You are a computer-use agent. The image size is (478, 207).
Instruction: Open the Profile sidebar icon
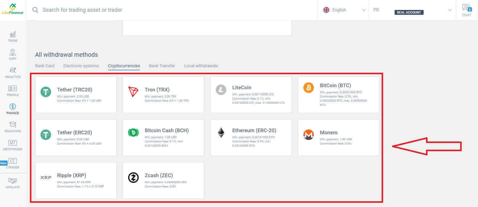pos(13,88)
